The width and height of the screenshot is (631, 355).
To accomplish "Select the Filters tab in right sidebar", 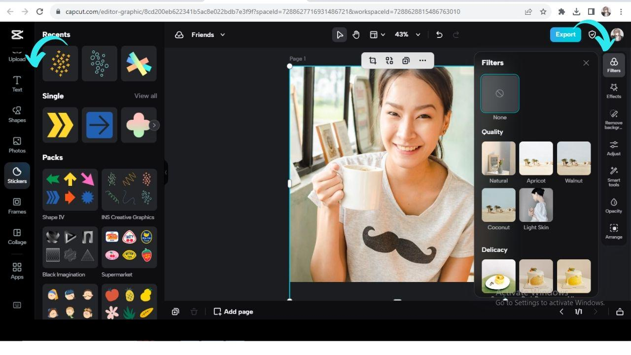I will (x=614, y=65).
